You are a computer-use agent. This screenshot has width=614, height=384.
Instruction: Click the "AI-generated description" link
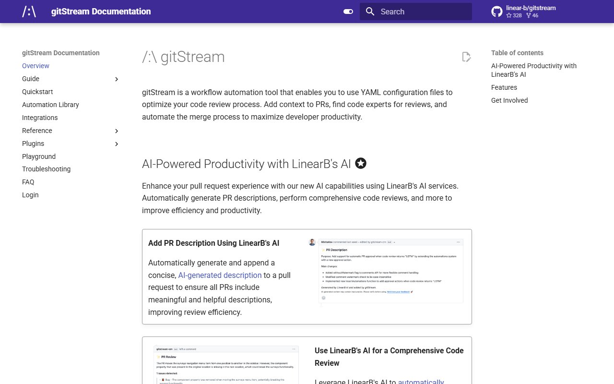click(220, 275)
